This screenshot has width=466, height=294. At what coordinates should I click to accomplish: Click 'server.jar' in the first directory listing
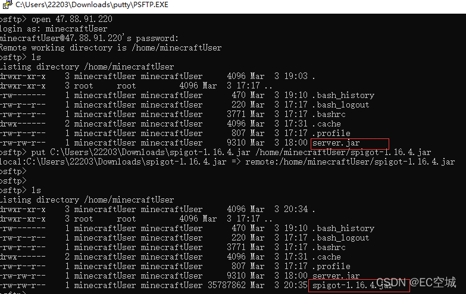(x=336, y=143)
